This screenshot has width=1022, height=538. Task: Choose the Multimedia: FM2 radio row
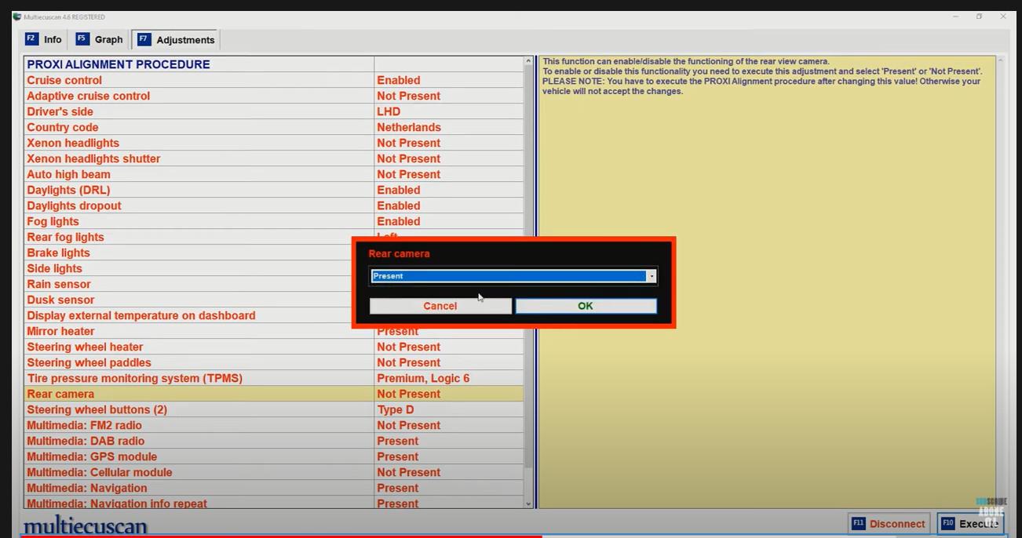274,425
